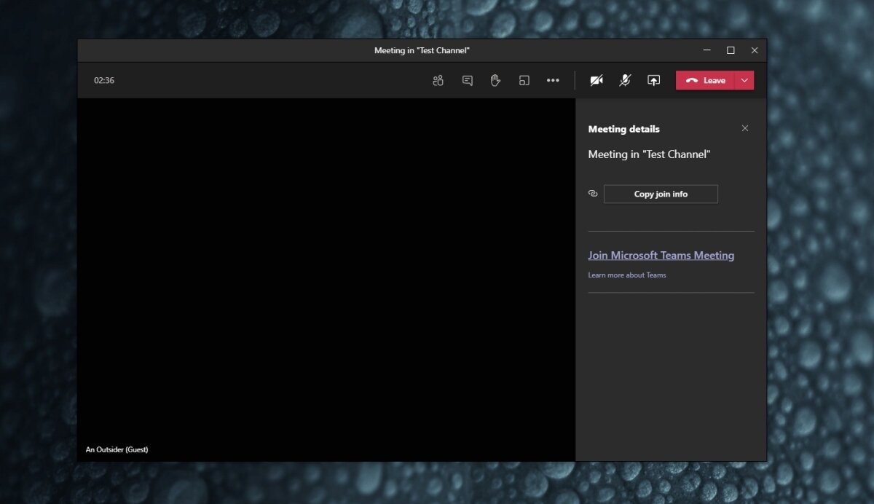Open the pop-out meeting window icon
This screenshot has height=504, width=874.
[524, 80]
